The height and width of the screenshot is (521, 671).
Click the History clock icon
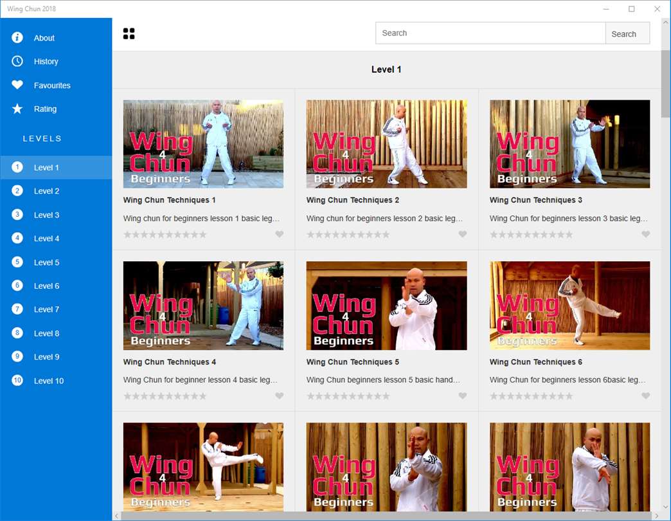(x=17, y=61)
